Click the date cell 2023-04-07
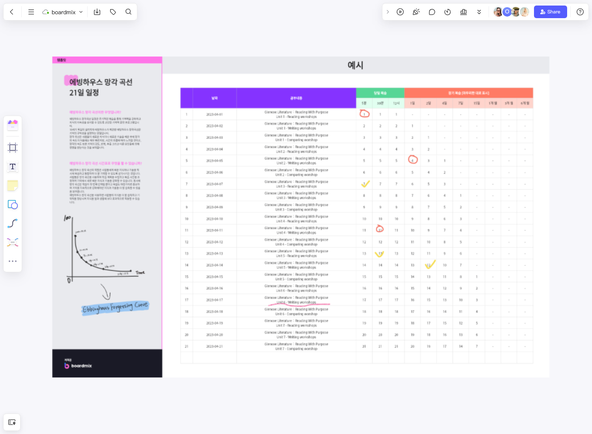This screenshot has height=434, width=592. point(214,184)
